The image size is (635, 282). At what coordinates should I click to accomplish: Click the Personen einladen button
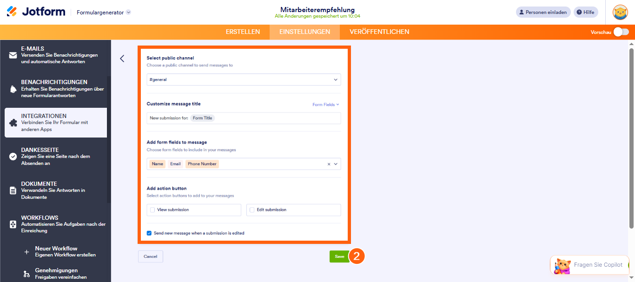click(543, 12)
